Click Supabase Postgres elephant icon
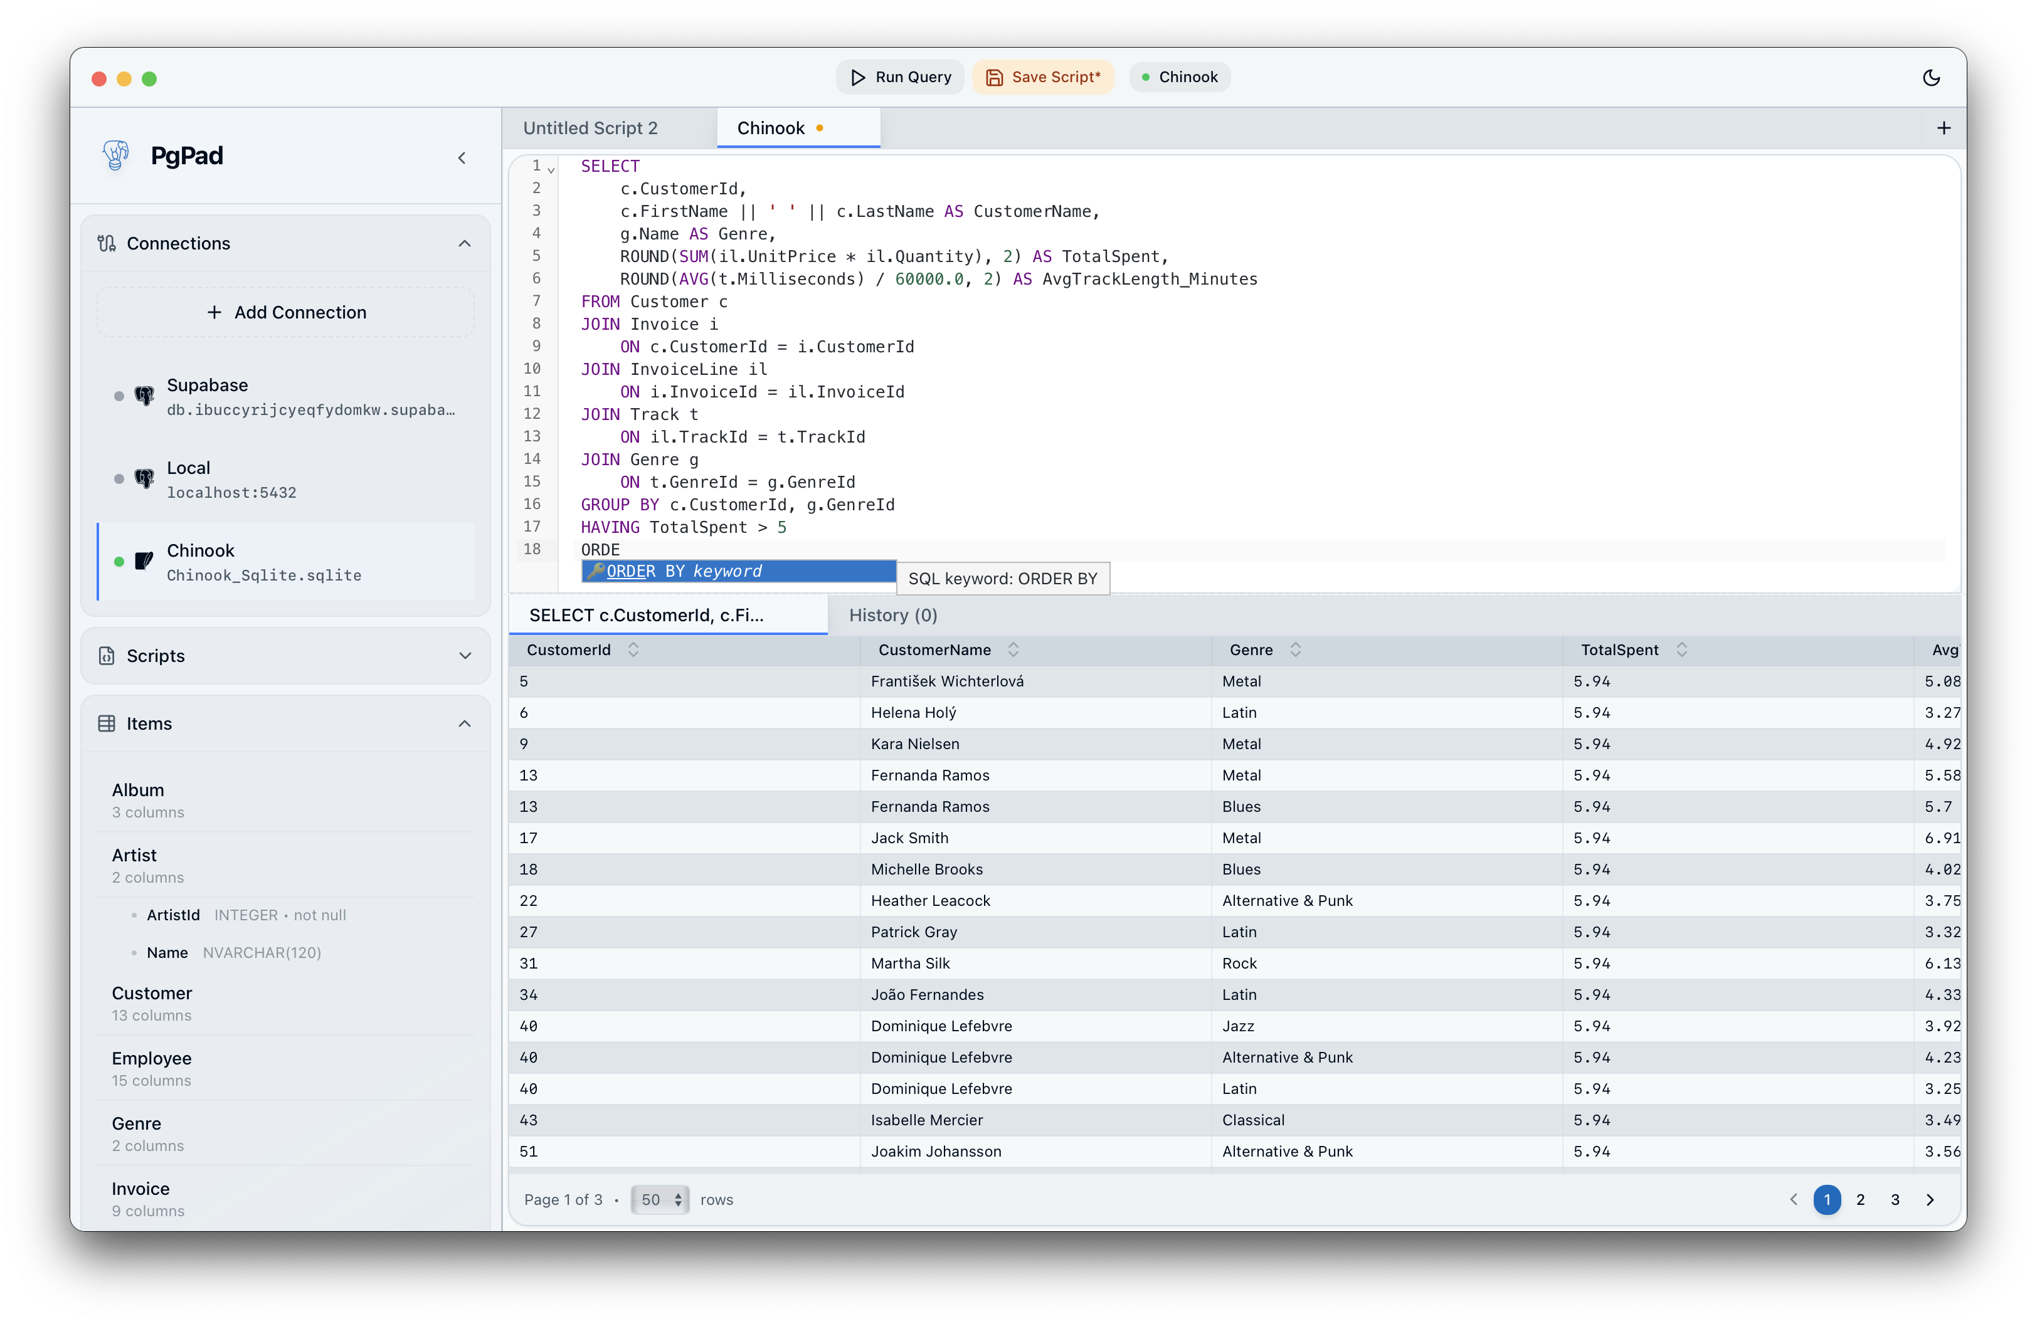The width and height of the screenshot is (2037, 1324). pyautogui.click(x=144, y=395)
